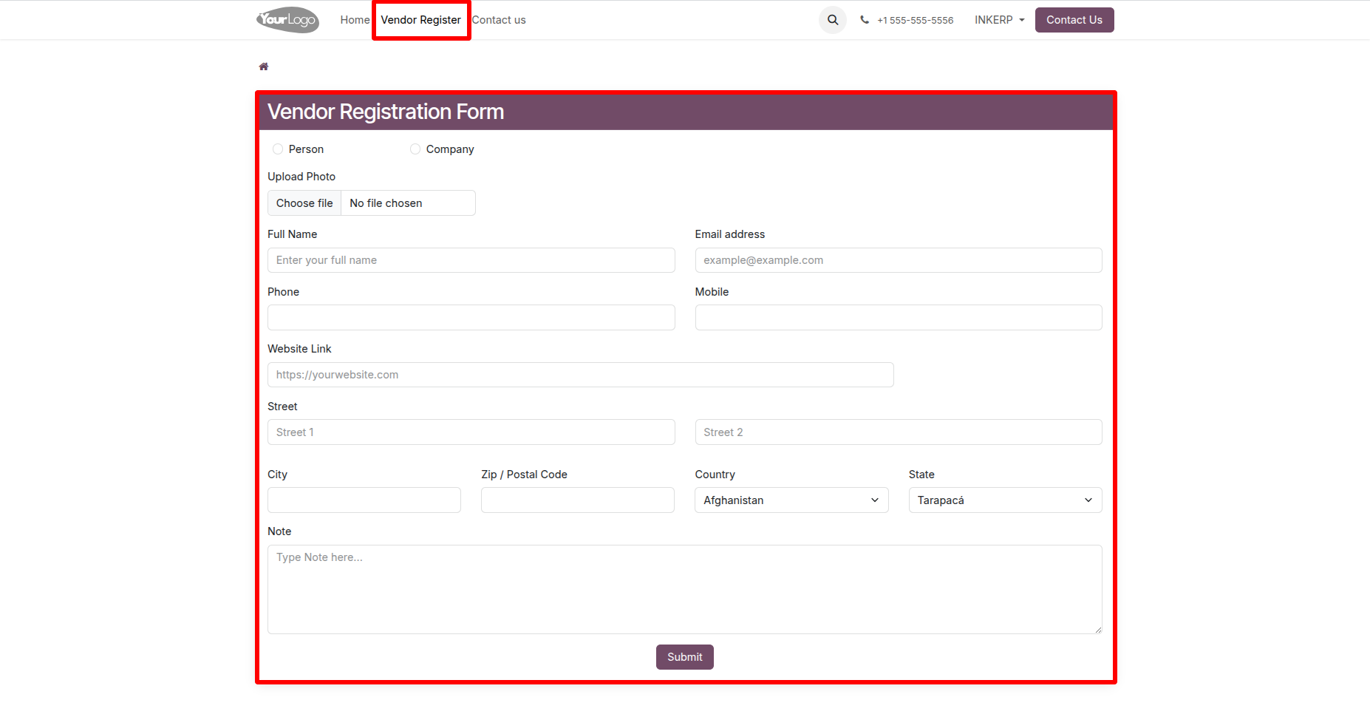Image resolution: width=1370 pixels, height=714 pixels.
Task: Focus the Zip / Postal Code field
Action: coord(578,500)
